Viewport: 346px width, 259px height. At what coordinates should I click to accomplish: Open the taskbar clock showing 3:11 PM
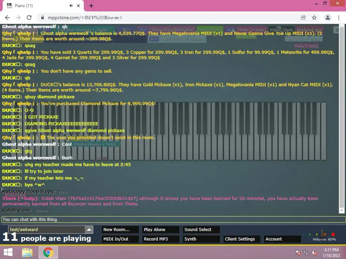point(331,253)
